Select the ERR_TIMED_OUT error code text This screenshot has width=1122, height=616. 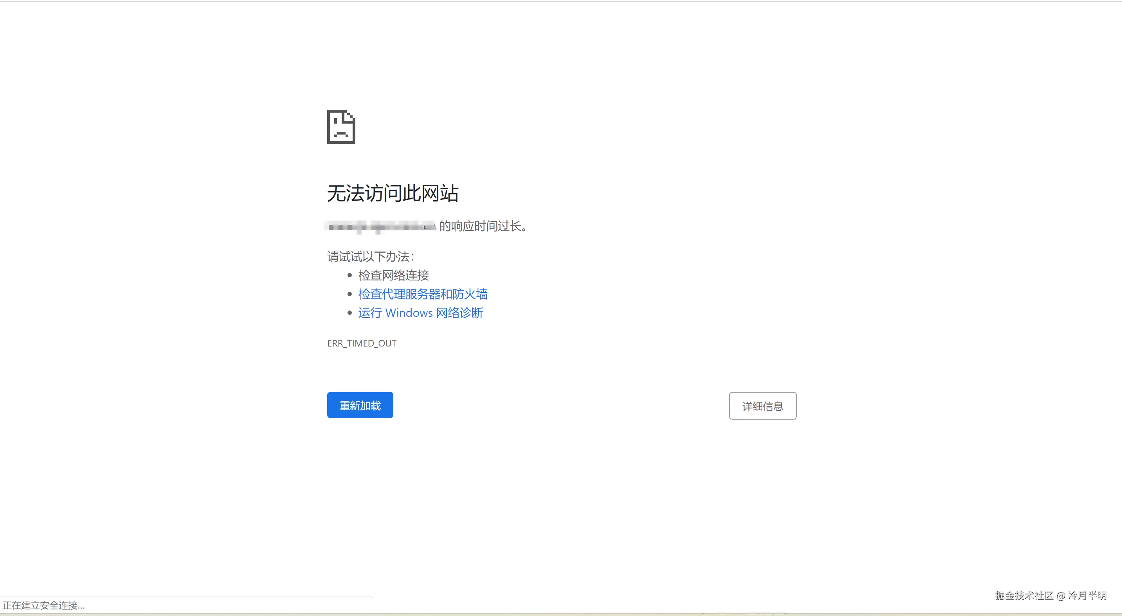[x=362, y=343]
